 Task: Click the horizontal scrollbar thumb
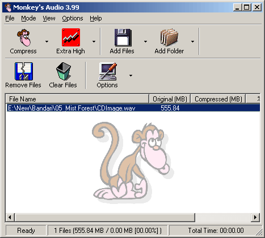point(105,218)
